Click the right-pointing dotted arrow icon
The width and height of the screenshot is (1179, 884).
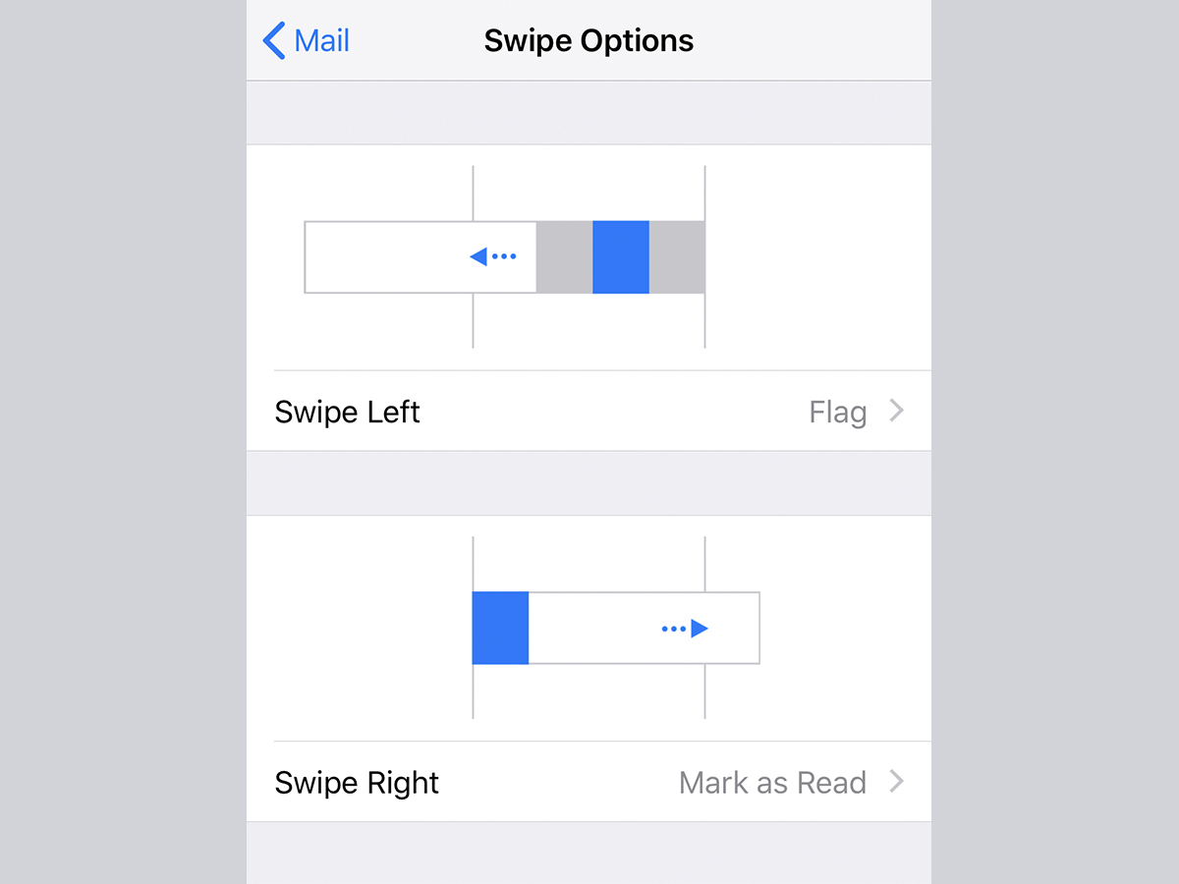tap(686, 629)
